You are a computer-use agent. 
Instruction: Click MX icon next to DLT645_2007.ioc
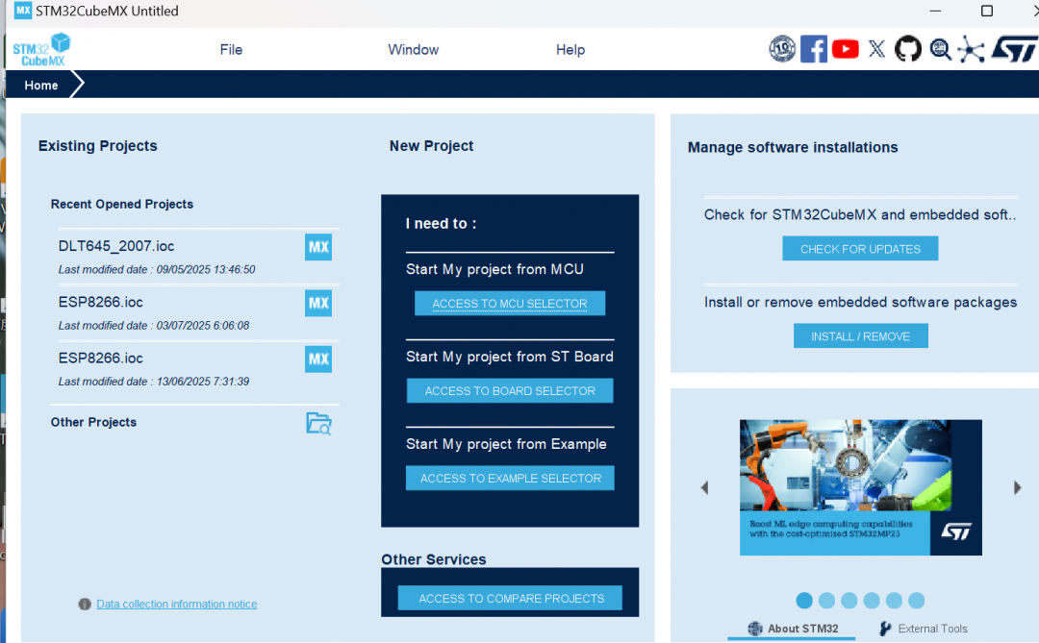point(318,247)
